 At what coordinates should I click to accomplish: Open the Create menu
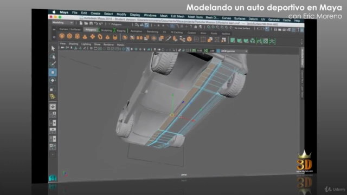[95, 14]
